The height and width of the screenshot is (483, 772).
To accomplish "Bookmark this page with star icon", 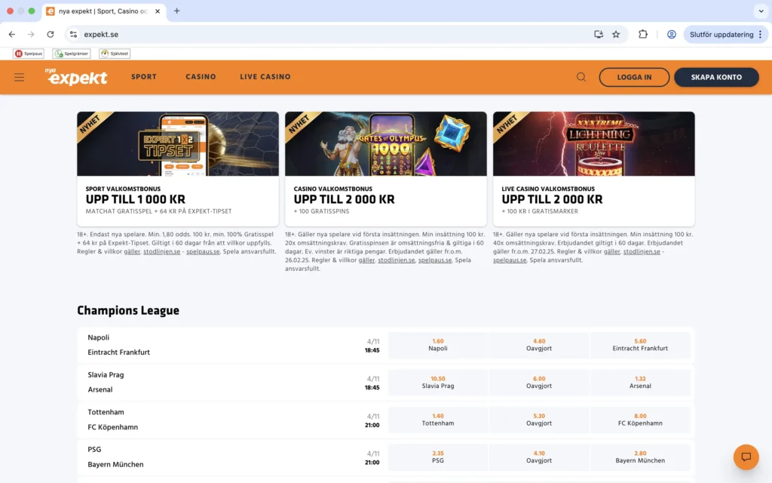I will 616,35.
